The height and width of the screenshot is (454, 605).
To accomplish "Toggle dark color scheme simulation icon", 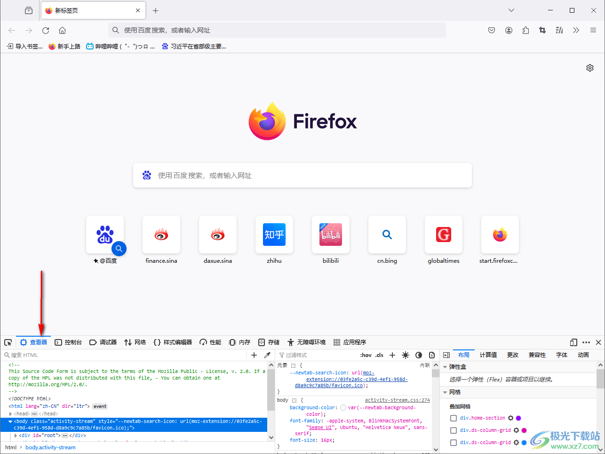I will (419, 355).
